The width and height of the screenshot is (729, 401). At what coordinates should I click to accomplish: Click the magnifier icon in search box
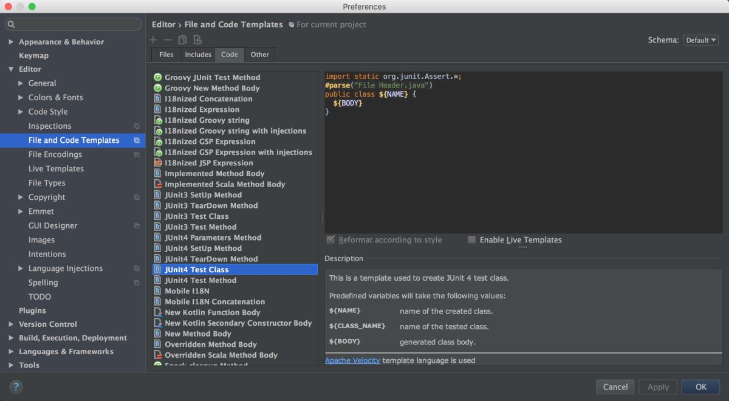pos(12,24)
